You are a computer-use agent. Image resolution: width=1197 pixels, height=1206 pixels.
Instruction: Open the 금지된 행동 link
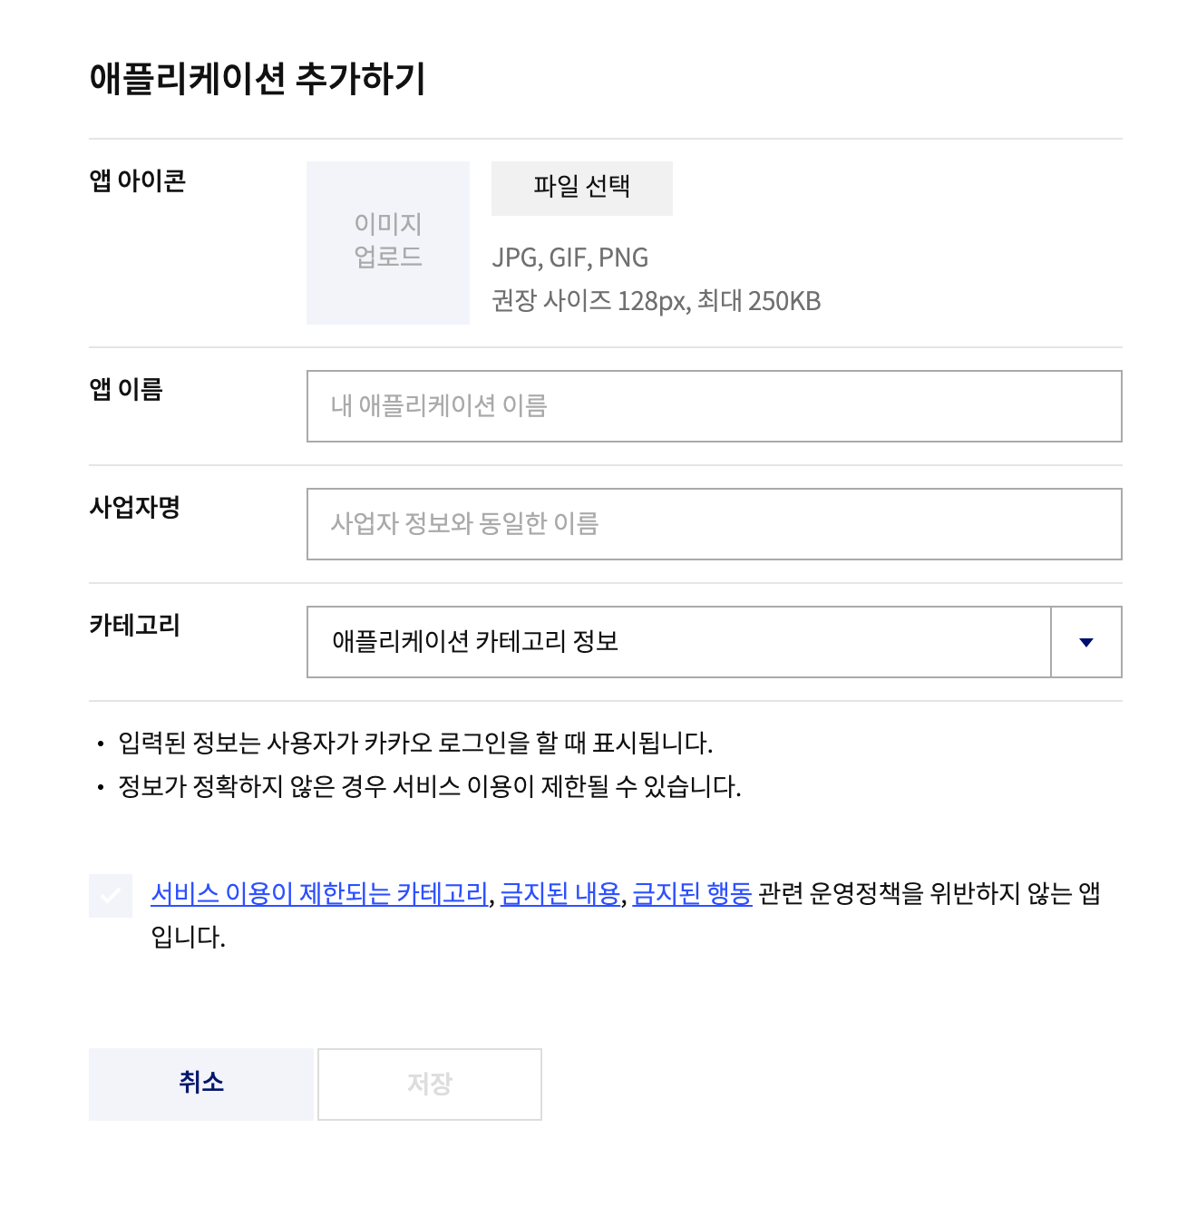pos(693,894)
